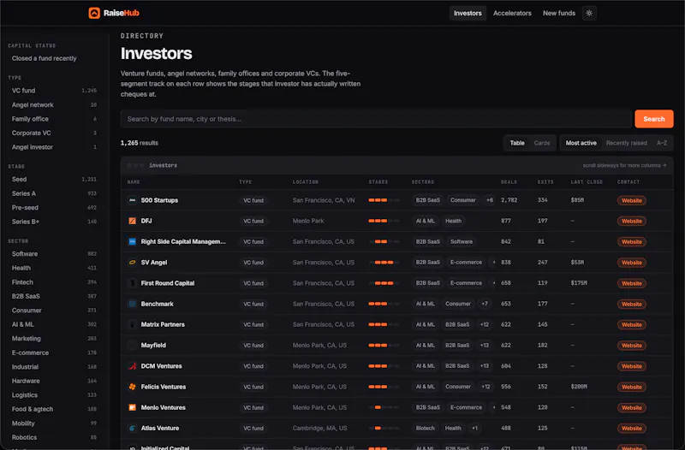Click the Felicis Ventures logo icon

(x=132, y=387)
